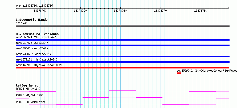Click the magenta intron line of NM_004249

pos(122,91)
